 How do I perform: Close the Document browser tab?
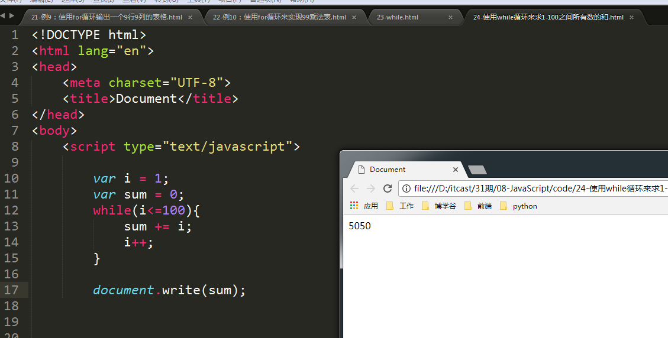[x=455, y=170]
